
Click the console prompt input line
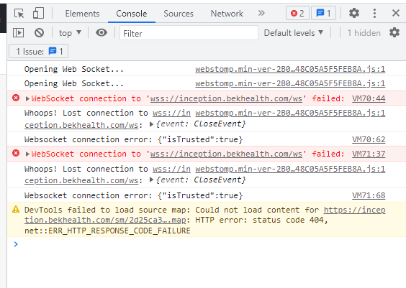click(207, 244)
